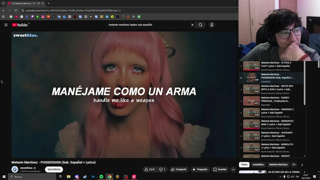Screen dimensions: 320x180
Task: Click the youtube.com URL address bar
Action: coord(73,10)
